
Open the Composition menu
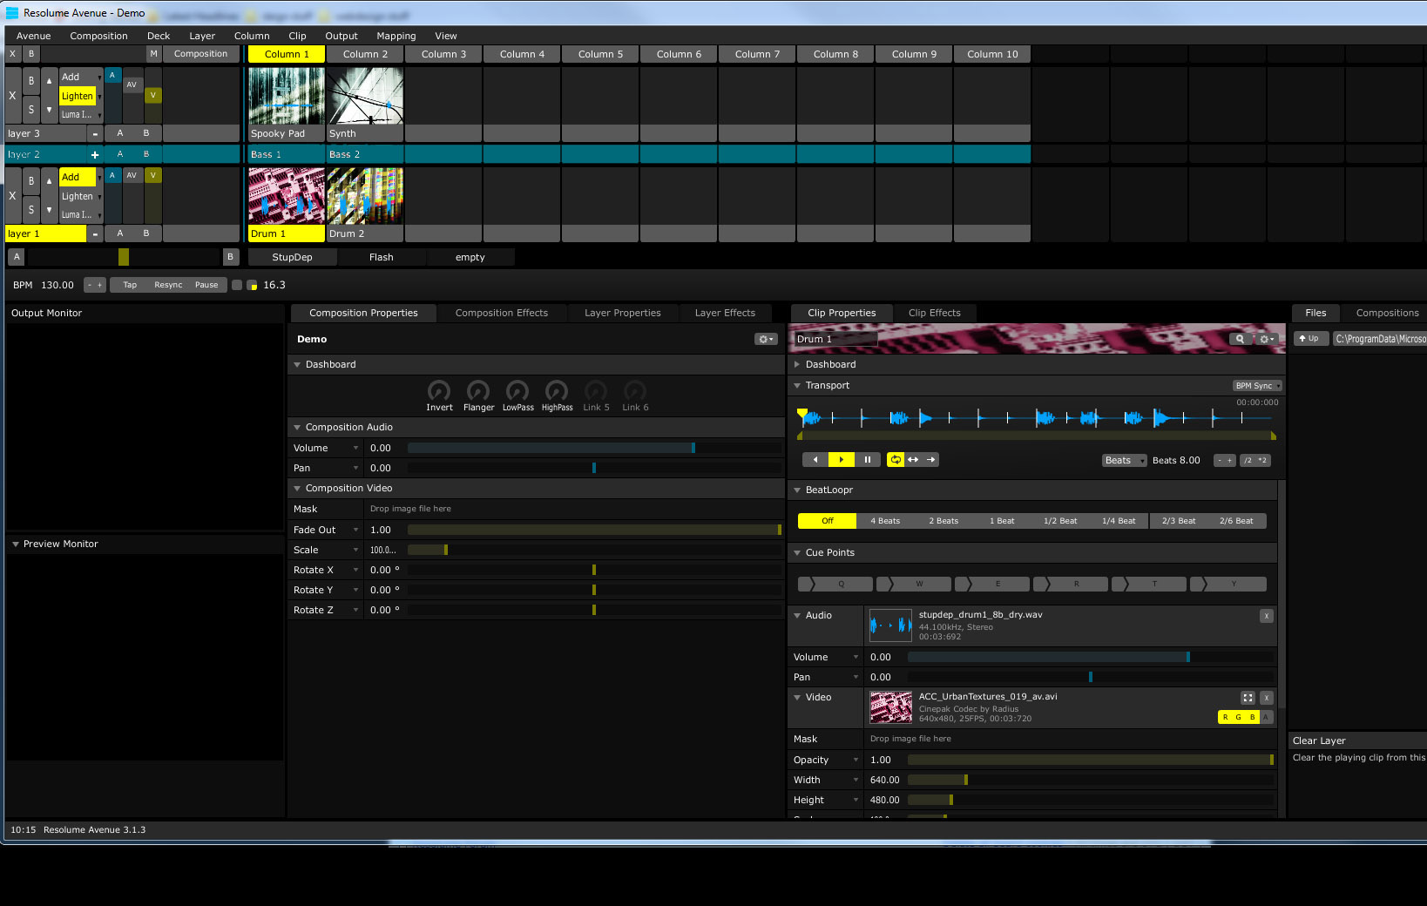pos(98,36)
